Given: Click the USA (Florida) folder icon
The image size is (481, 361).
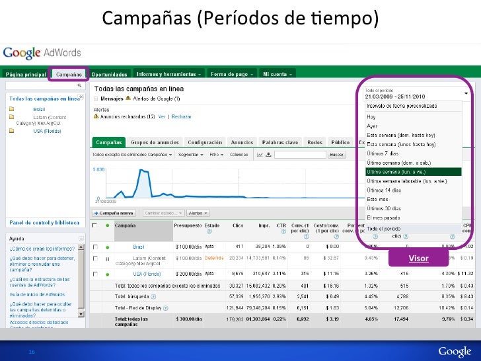Looking at the screenshot, I should [x=12, y=130].
